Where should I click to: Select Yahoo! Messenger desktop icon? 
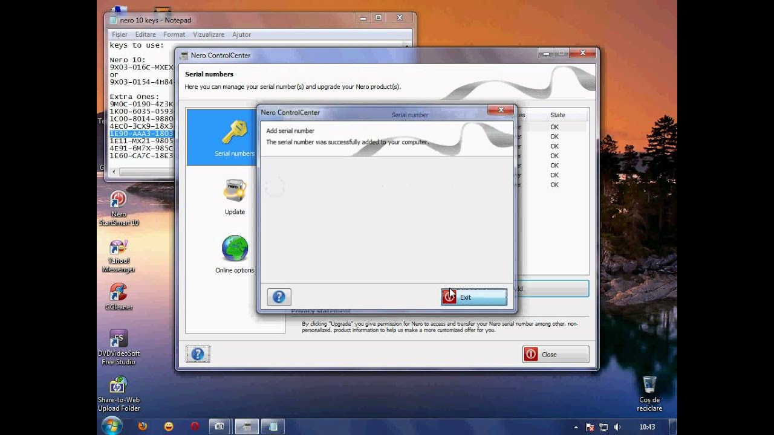(119, 256)
